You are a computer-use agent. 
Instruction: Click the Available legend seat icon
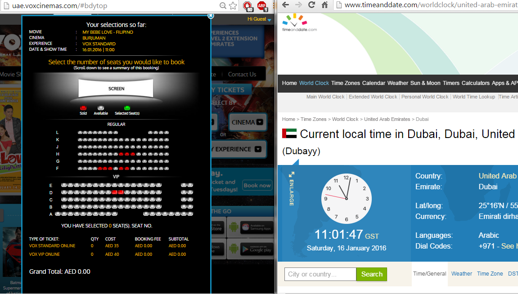[101, 108]
